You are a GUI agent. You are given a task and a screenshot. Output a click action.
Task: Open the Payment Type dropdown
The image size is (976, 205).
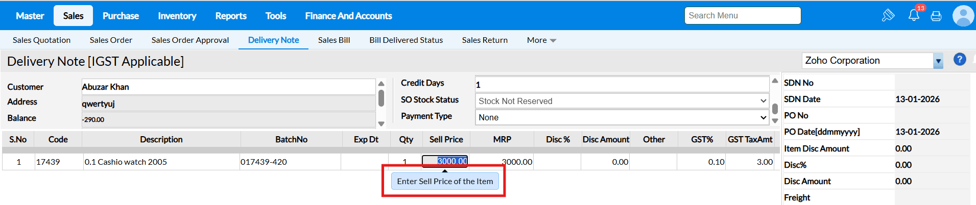[x=622, y=117]
